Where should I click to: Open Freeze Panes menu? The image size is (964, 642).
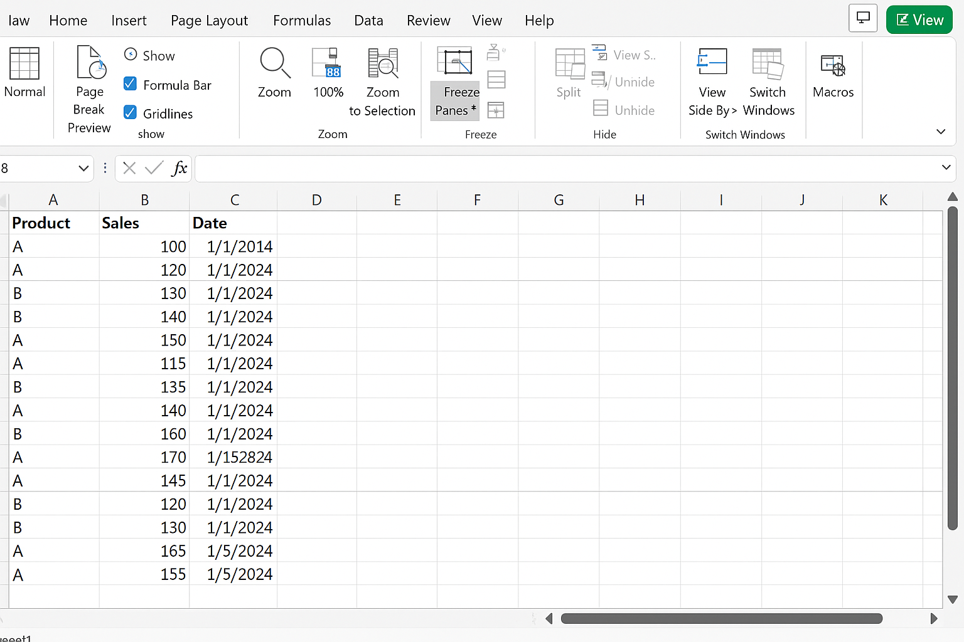point(456,100)
